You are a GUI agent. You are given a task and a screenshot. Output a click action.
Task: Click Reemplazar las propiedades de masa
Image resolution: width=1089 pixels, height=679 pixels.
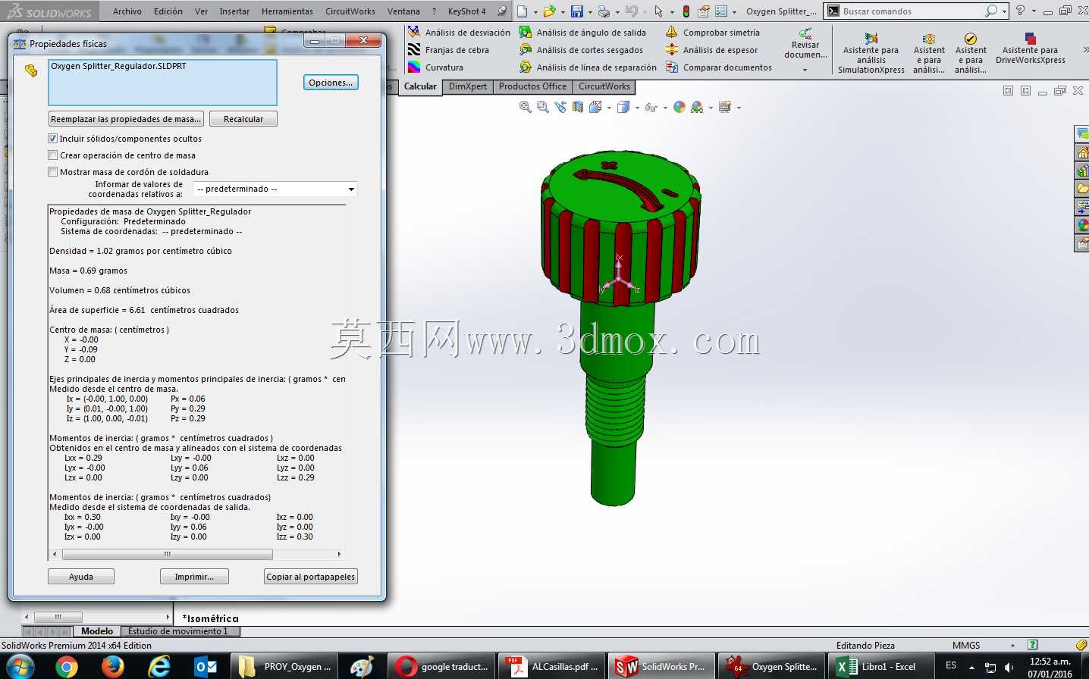[126, 119]
